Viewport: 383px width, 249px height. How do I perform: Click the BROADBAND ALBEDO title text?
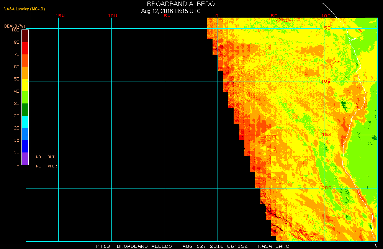pyautogui.click(x=181, y=4)
